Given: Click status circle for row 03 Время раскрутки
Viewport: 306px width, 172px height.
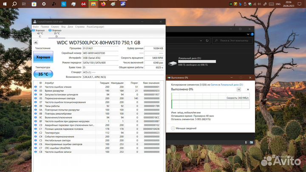Looking at the screenshot, I should coord(36,91).
